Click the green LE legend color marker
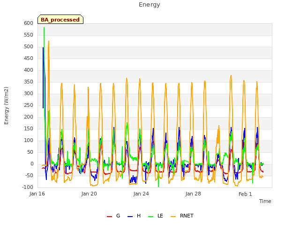 click(151, 217)
